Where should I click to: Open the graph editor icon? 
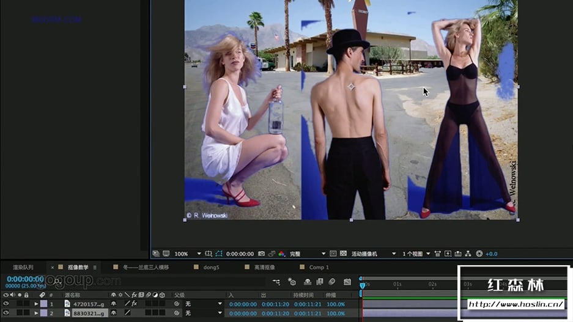(x=347, y=282)
